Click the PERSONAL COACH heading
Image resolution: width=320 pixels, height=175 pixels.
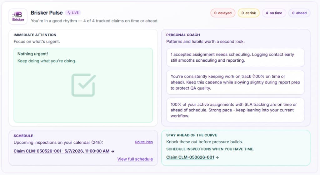click(183, 35)
